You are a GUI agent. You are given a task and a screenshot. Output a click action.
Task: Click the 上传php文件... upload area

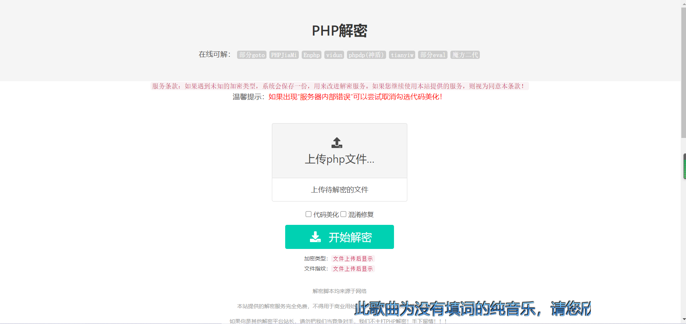[x=339, y=151]
